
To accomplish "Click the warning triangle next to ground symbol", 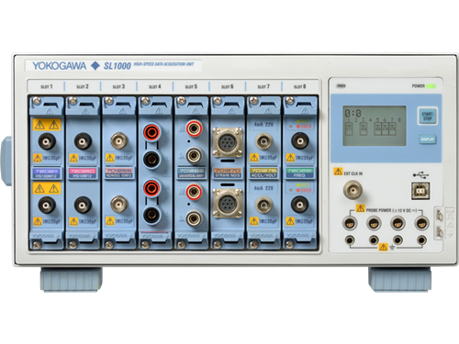I will pyautogui.click(x=383, y=247).
